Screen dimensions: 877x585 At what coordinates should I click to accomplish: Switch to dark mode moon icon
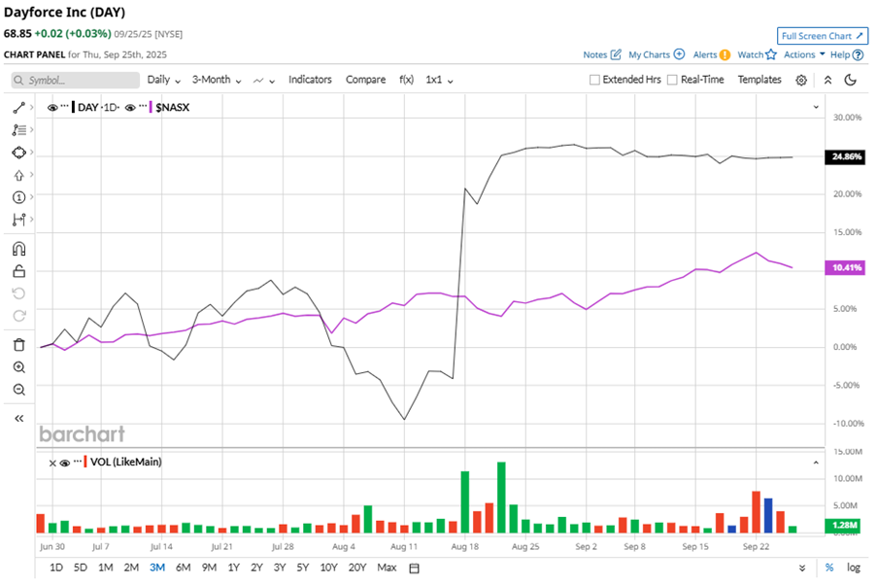tap(850, 80)
